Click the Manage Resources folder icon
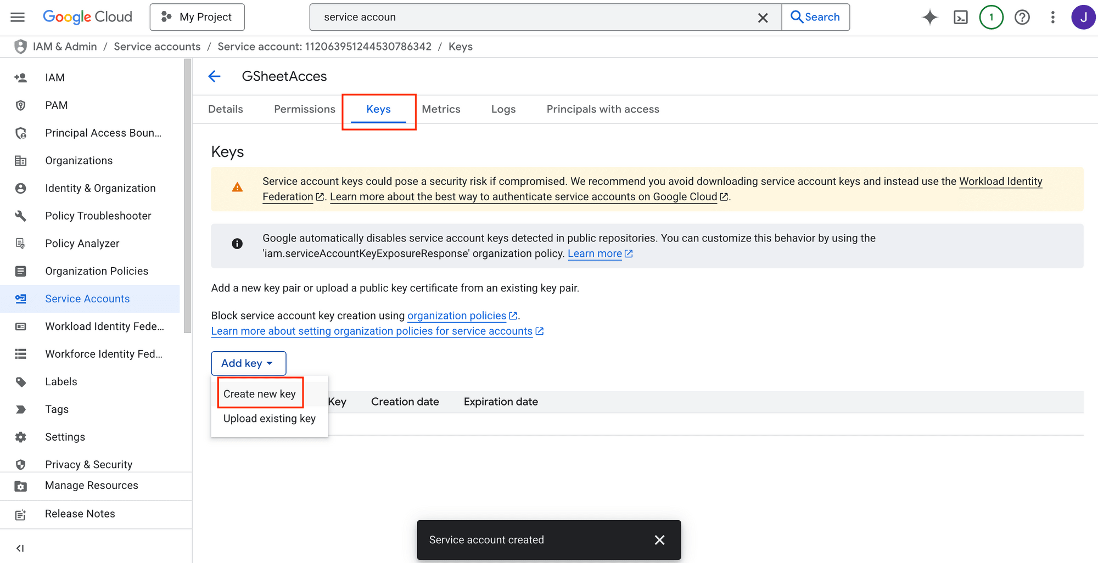The width and height of the screenshot is (1098, 563). point(21,486)
